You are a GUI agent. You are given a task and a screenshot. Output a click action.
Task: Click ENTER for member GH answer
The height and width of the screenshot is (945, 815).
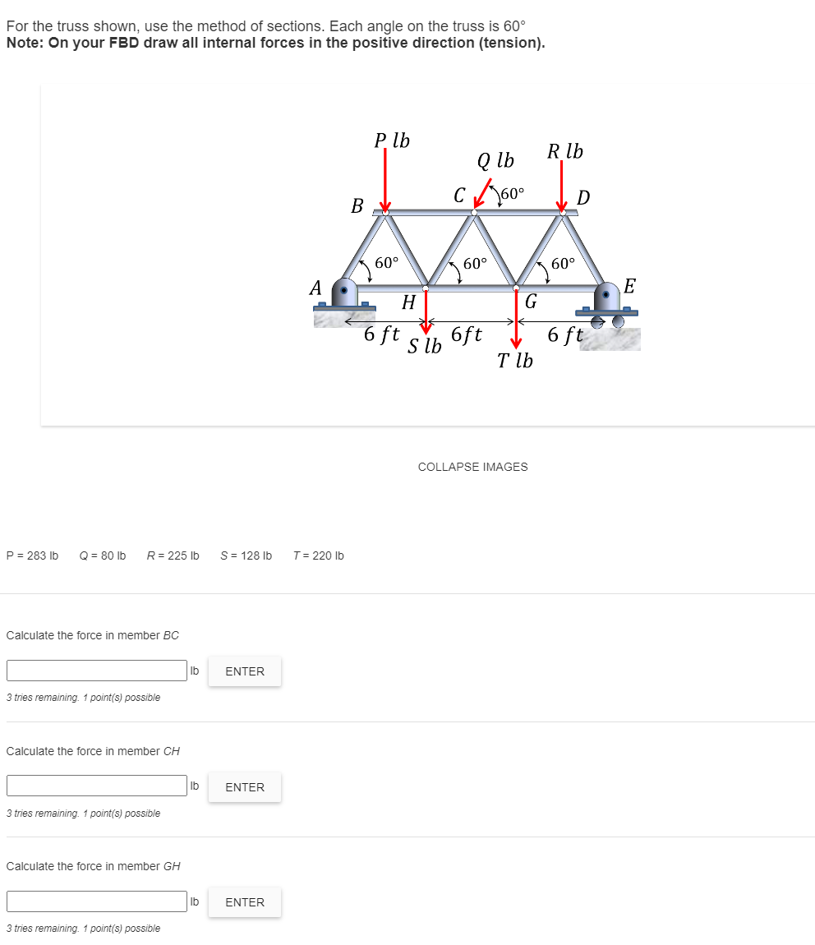click(x=244, y=902)
